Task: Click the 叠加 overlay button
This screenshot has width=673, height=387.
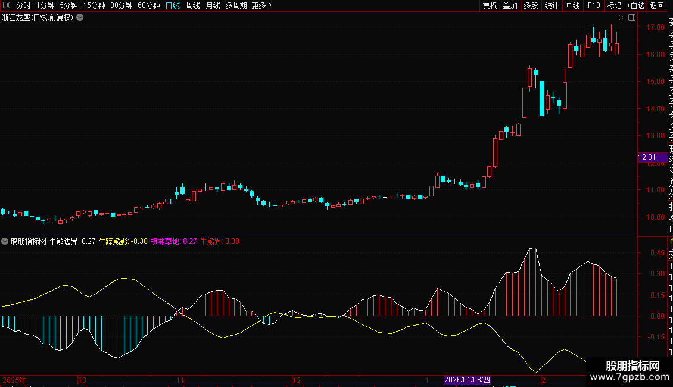Action: (x=510, y=5)
